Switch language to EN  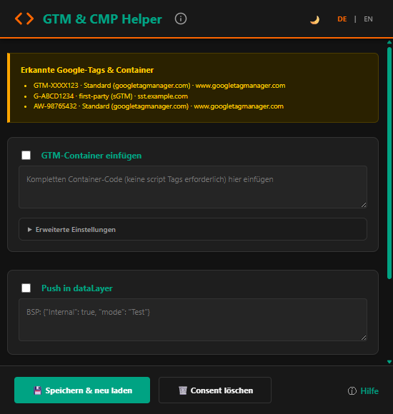click(368, 19)
